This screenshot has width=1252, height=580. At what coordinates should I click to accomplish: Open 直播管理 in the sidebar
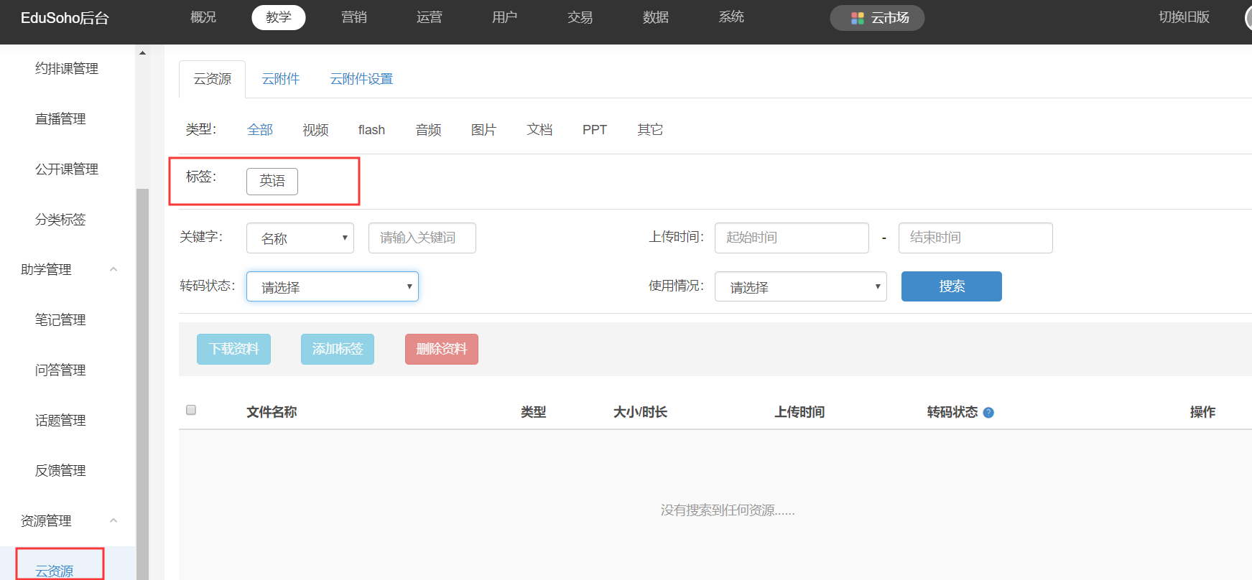60,119
